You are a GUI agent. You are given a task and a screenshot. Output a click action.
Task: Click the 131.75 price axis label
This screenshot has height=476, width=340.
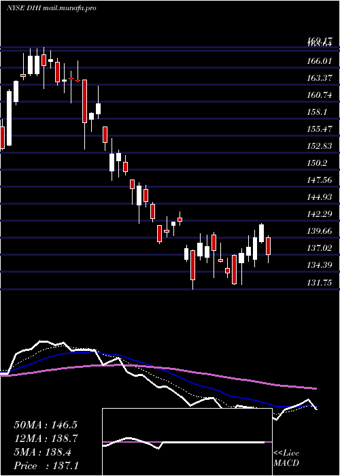tap(319, 283)
